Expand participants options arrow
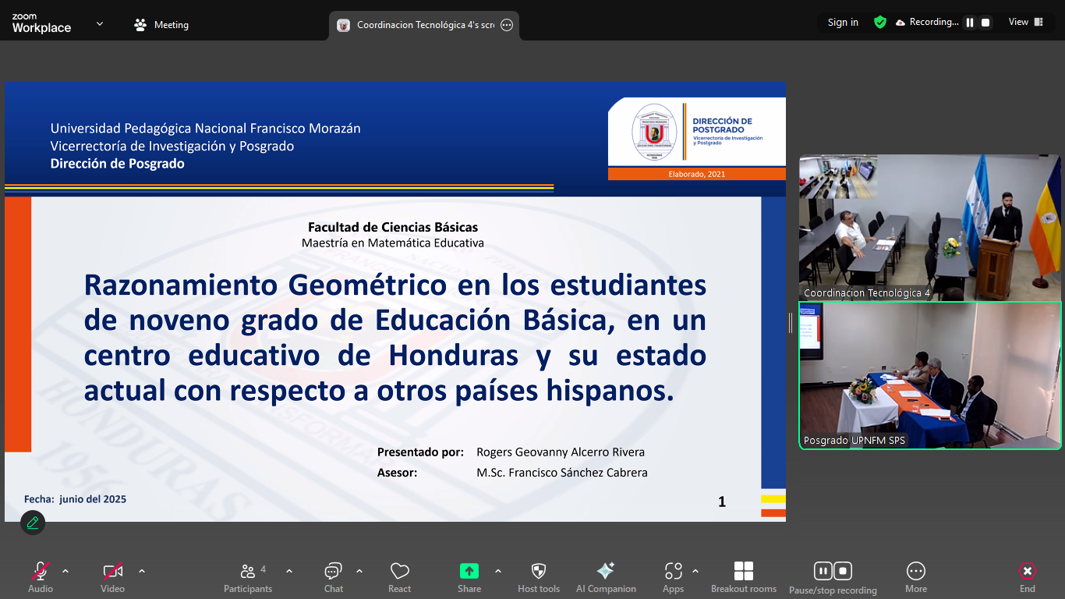This screenshot has height=599, width=1065. 289,571
